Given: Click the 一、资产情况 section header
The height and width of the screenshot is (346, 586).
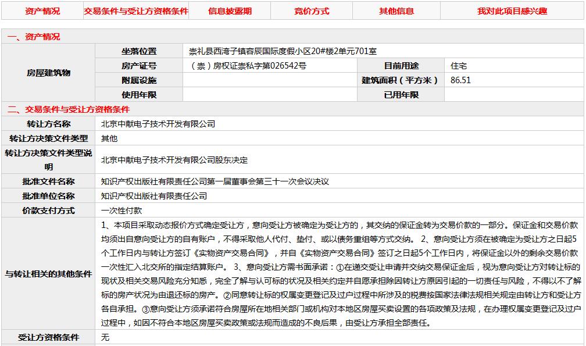Looking at the screenshot, I should tap(34, 37).
